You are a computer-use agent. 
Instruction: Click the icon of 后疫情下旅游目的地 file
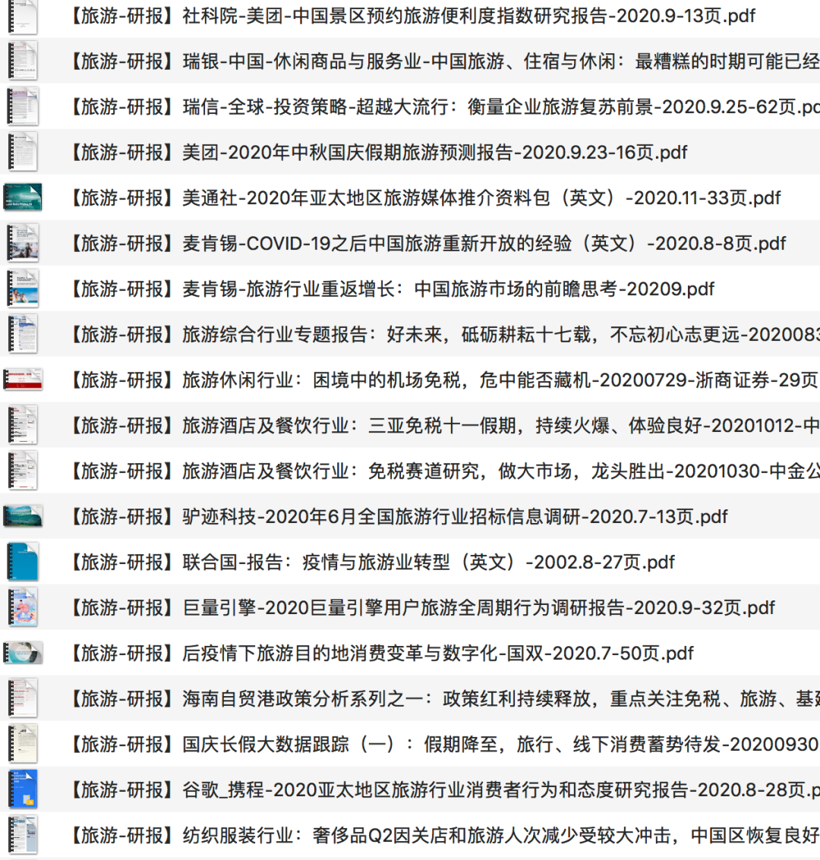coord(23,653)
